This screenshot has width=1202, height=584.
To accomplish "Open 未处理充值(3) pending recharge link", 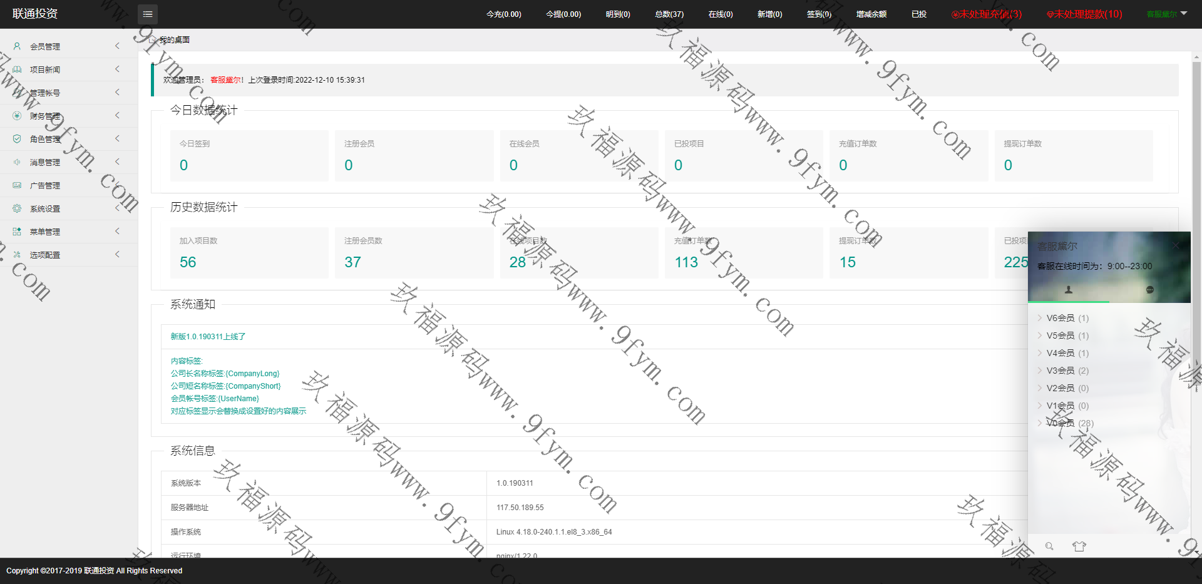I will pyautogui.click(x=987, y=14).
